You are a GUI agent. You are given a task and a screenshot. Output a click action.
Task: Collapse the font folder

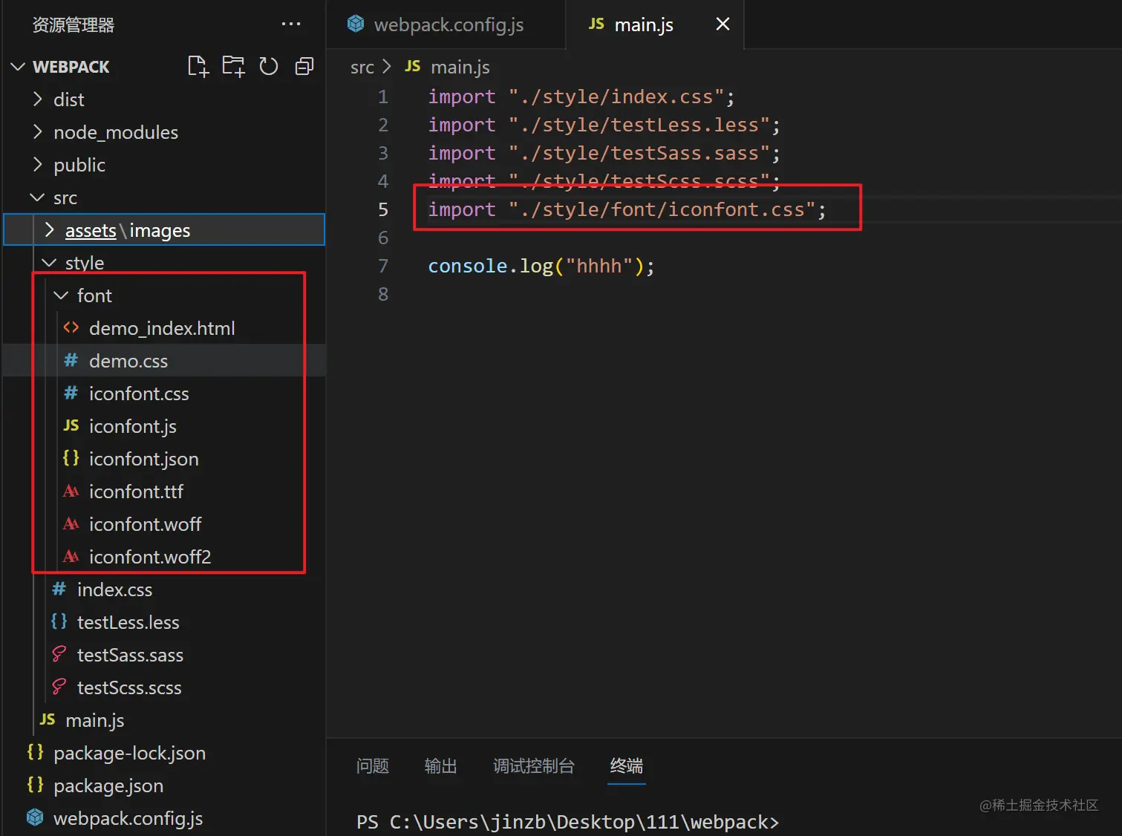62,295
